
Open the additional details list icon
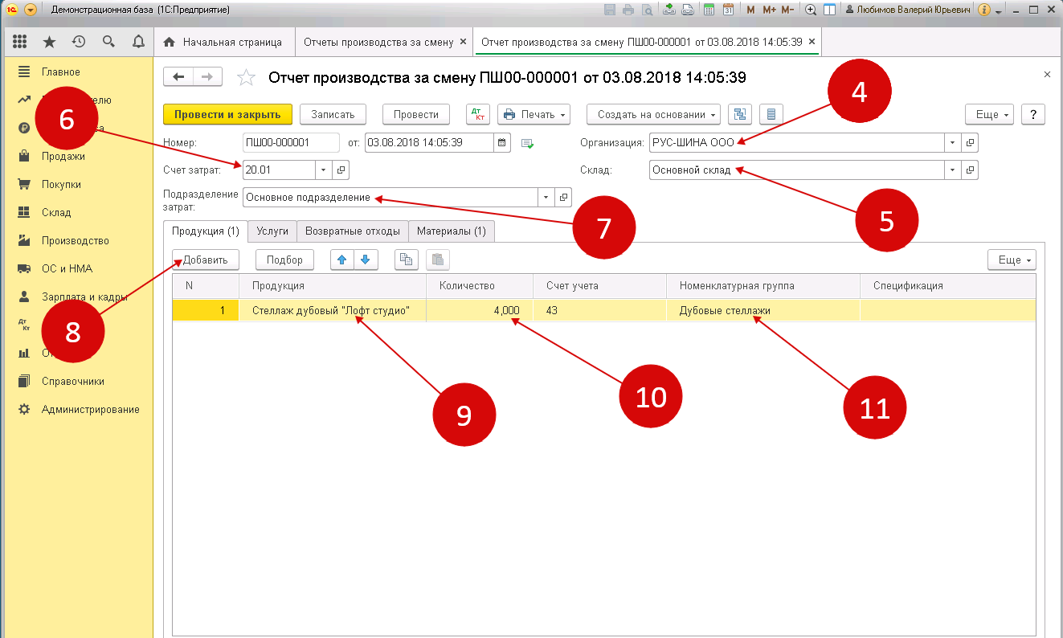(x=771, y=114)
